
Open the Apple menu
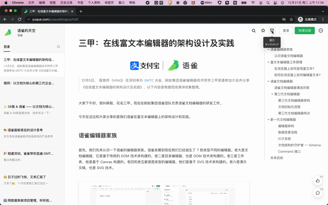click(x=6, y=3)
